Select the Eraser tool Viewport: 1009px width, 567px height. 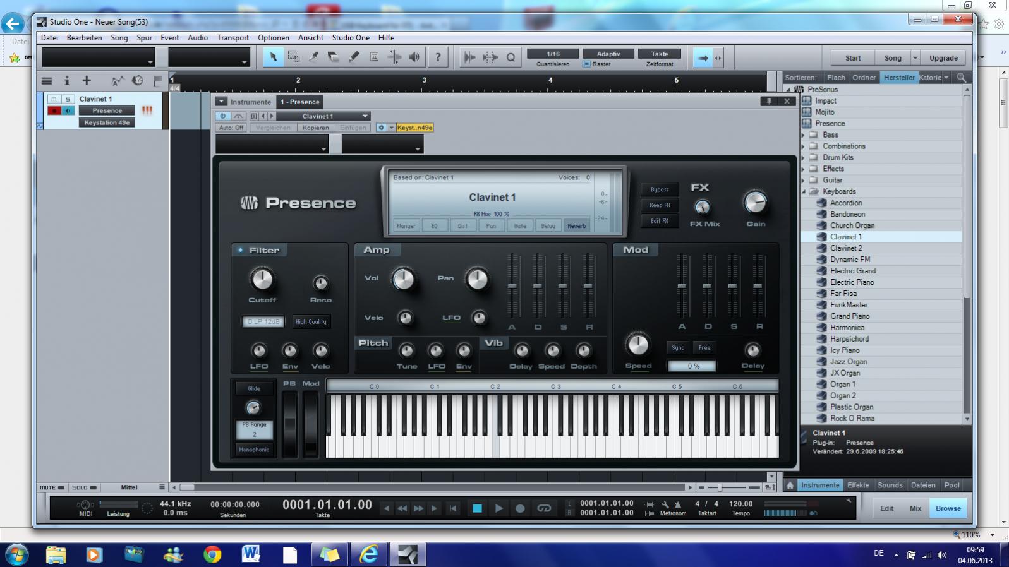(x=334, y=57)
